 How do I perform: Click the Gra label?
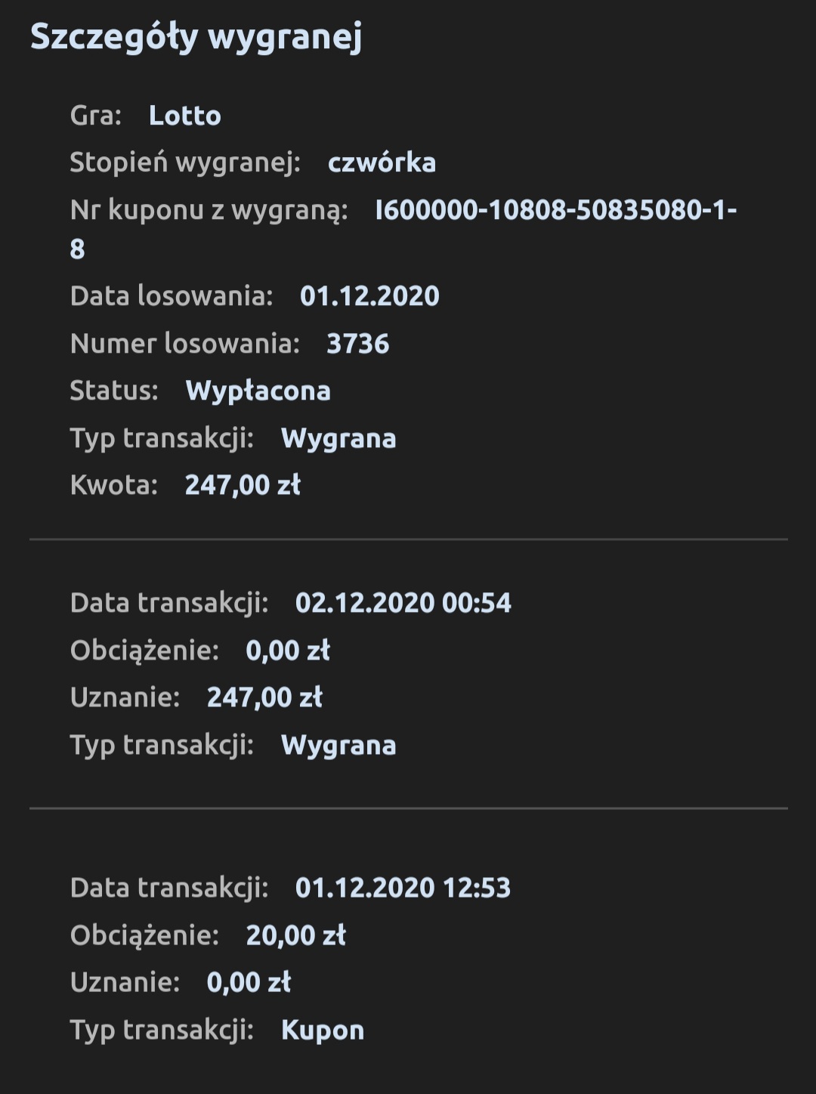pyautogui.click(x=96, y=116)
